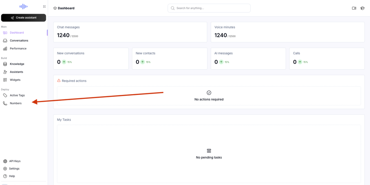This screenshot has height=185, width=370.
Task: Click the API Keys icon
Action: point(5,161)
